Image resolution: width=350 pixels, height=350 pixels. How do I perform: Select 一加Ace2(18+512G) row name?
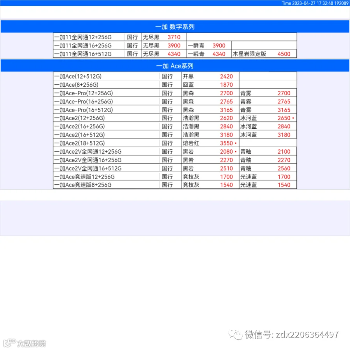[79, 143]
